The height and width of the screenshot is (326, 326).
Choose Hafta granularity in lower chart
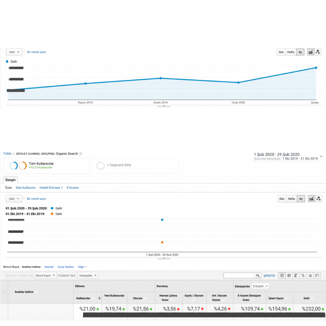(x=291, y=199)
